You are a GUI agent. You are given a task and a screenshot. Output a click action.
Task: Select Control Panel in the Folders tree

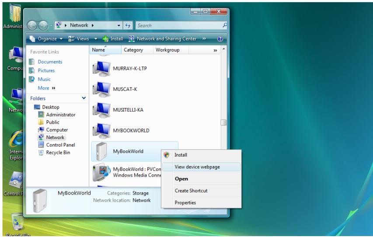(x=60, y=145)
